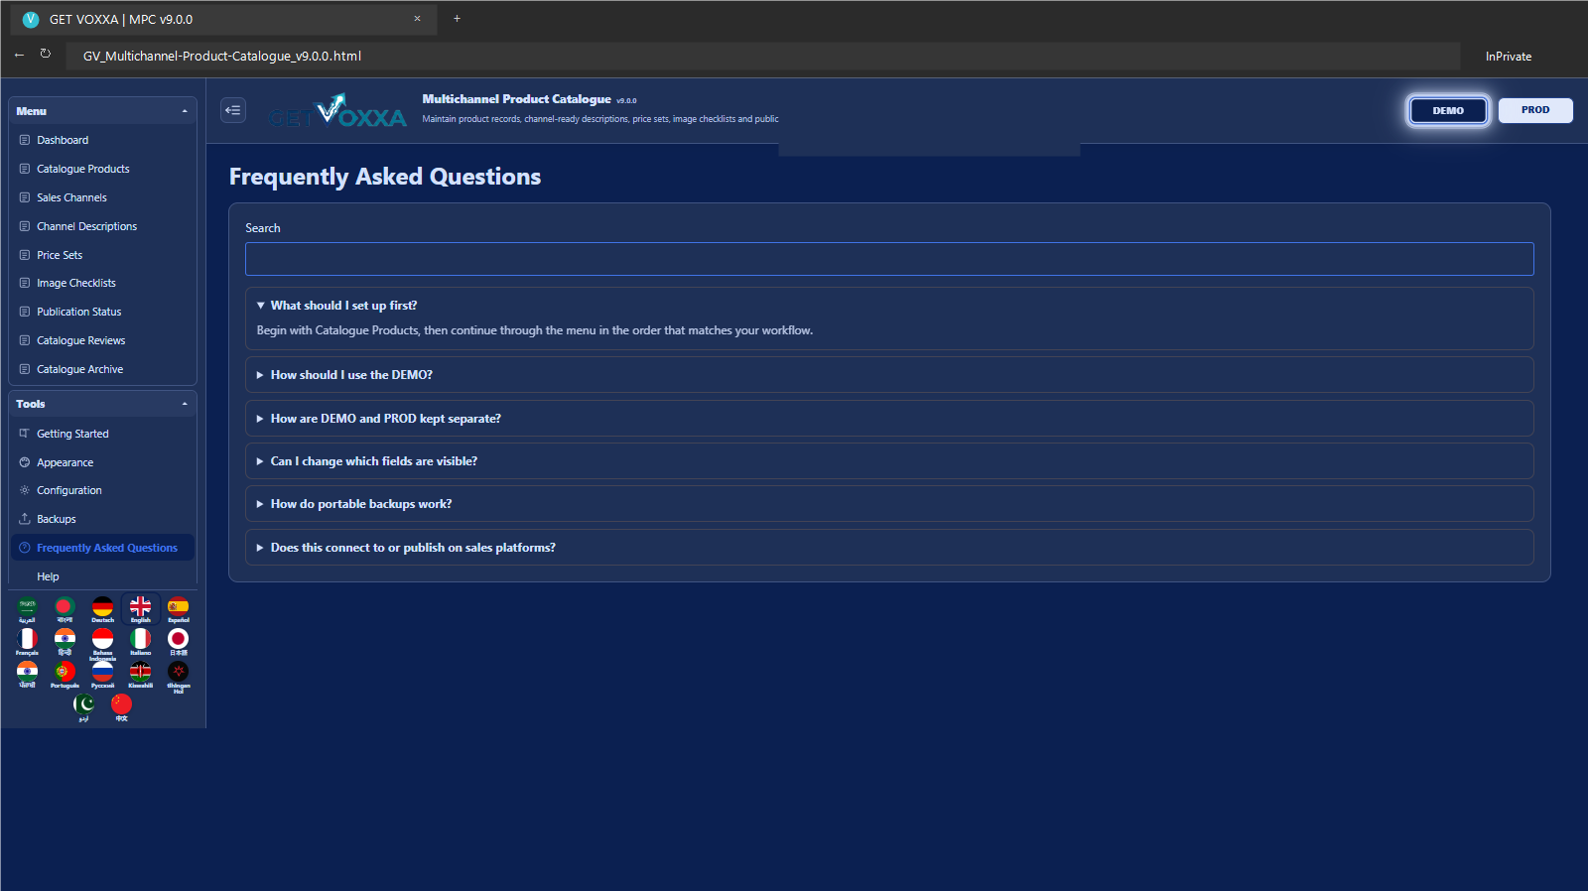Expand 'Can I change which fields are visible?'
This screenshot has height=891, width=1588.
pyautogui.click(x=889, y=461)
